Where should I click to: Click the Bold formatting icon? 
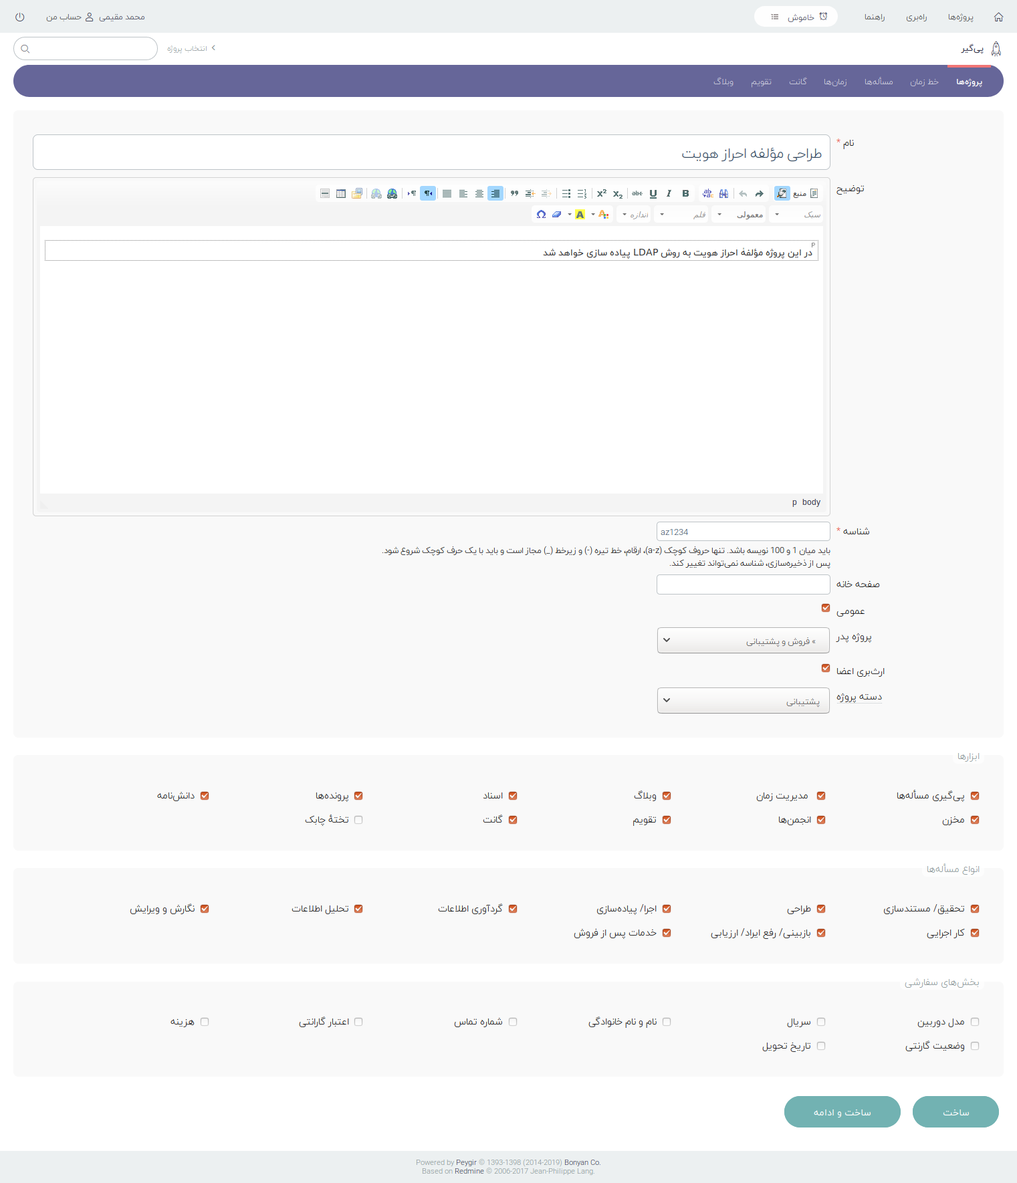[x=685, y=193]
